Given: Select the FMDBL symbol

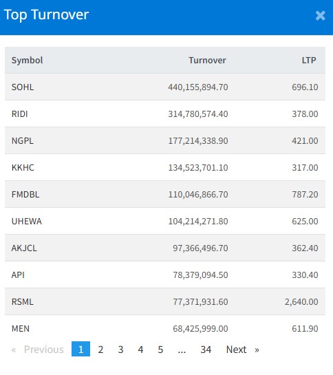Looking at the screenshot, I should tap(25, 194).
